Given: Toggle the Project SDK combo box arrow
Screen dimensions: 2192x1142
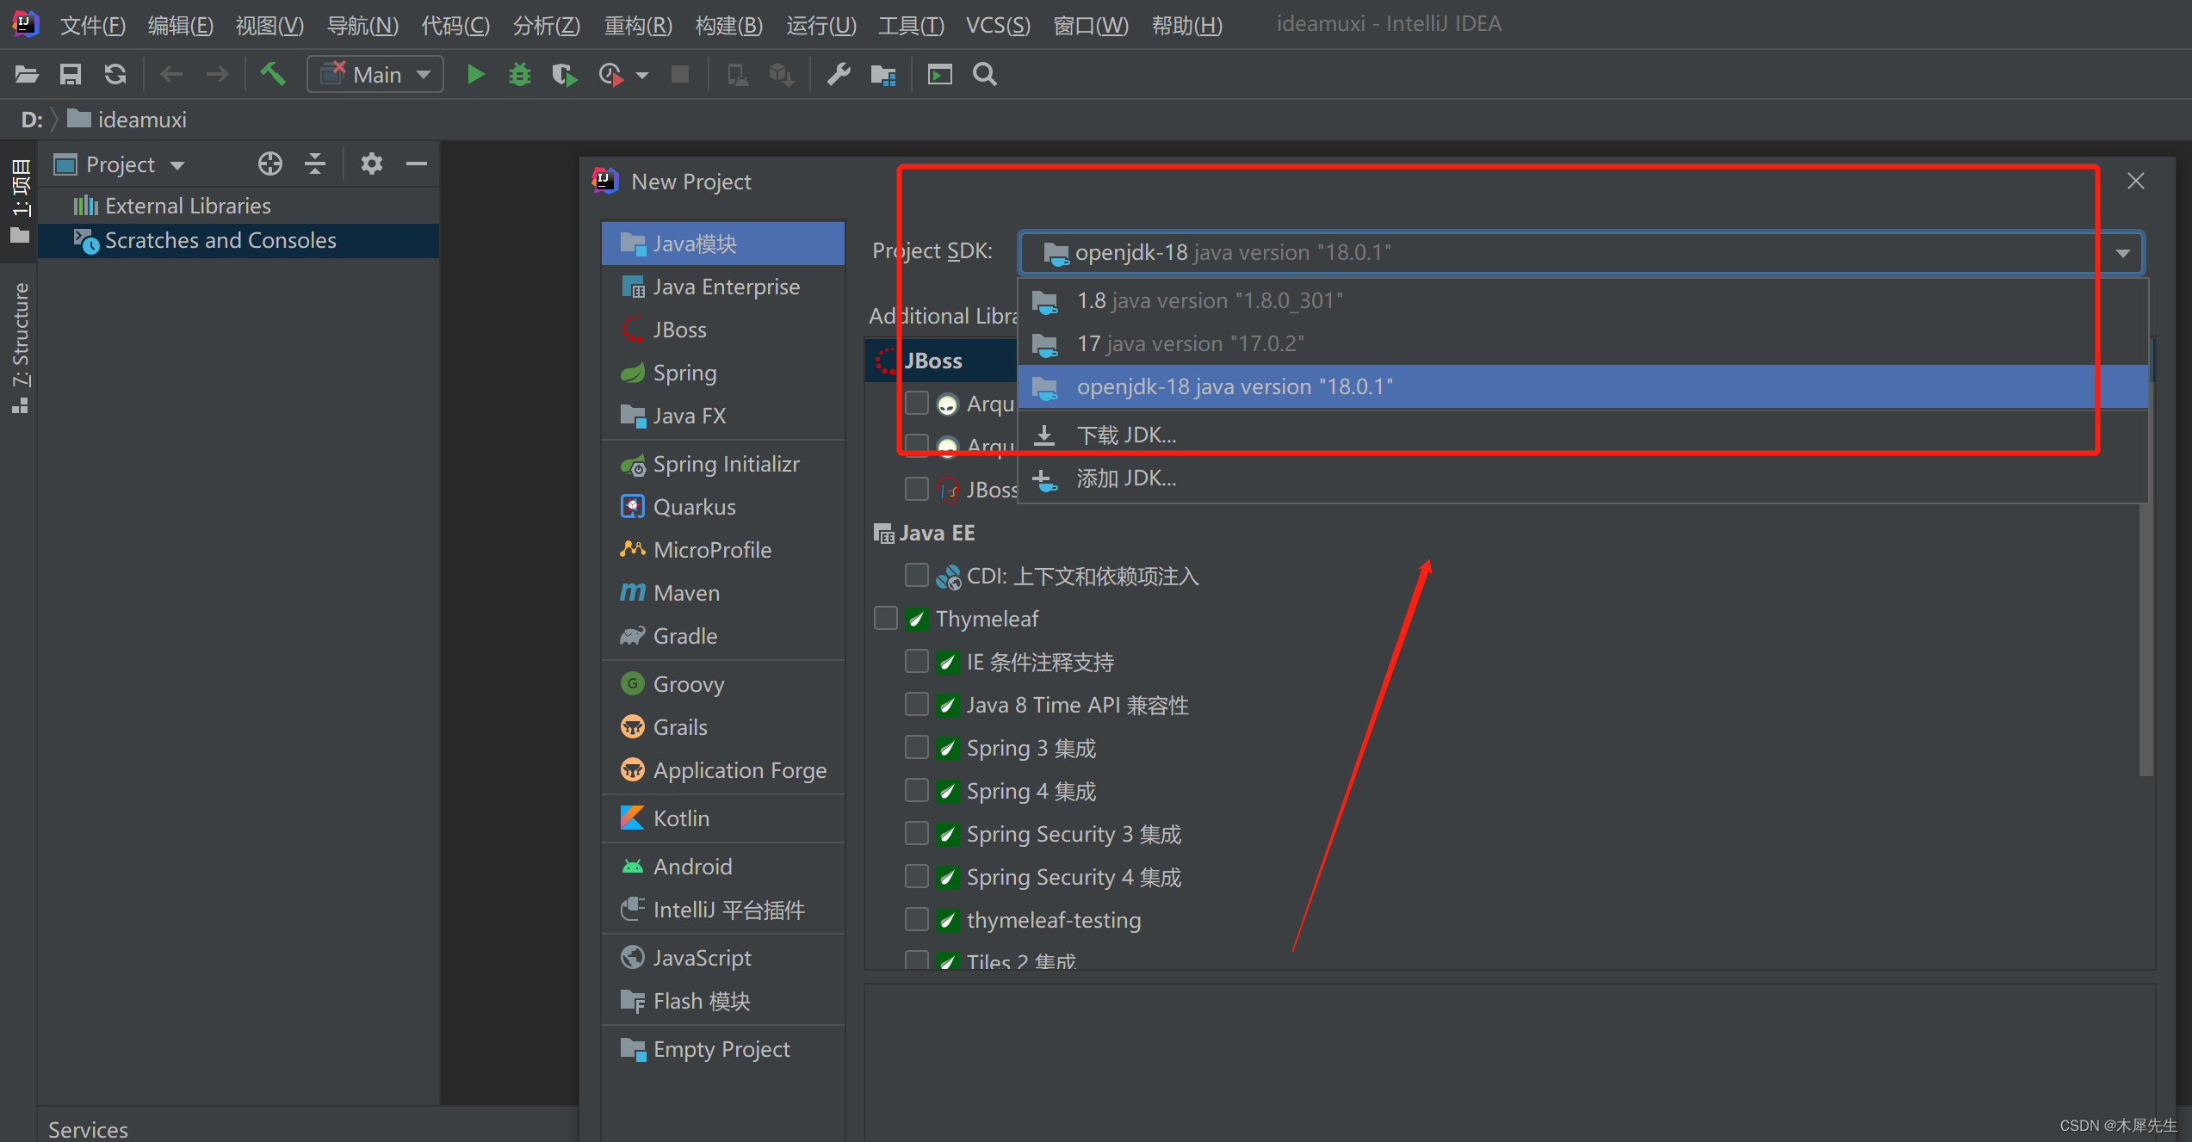Looking at the screenshot, I should click(x=2122, y=253).
